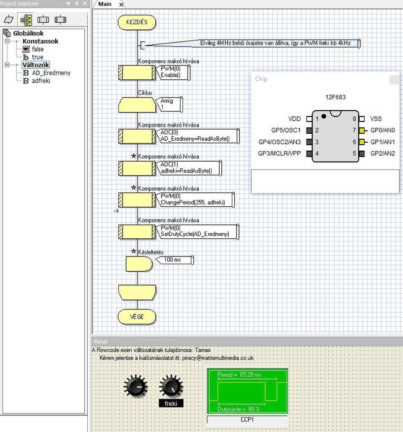Click the false constant icon
This screenshot has width=403, height=432.
(26, 49)
